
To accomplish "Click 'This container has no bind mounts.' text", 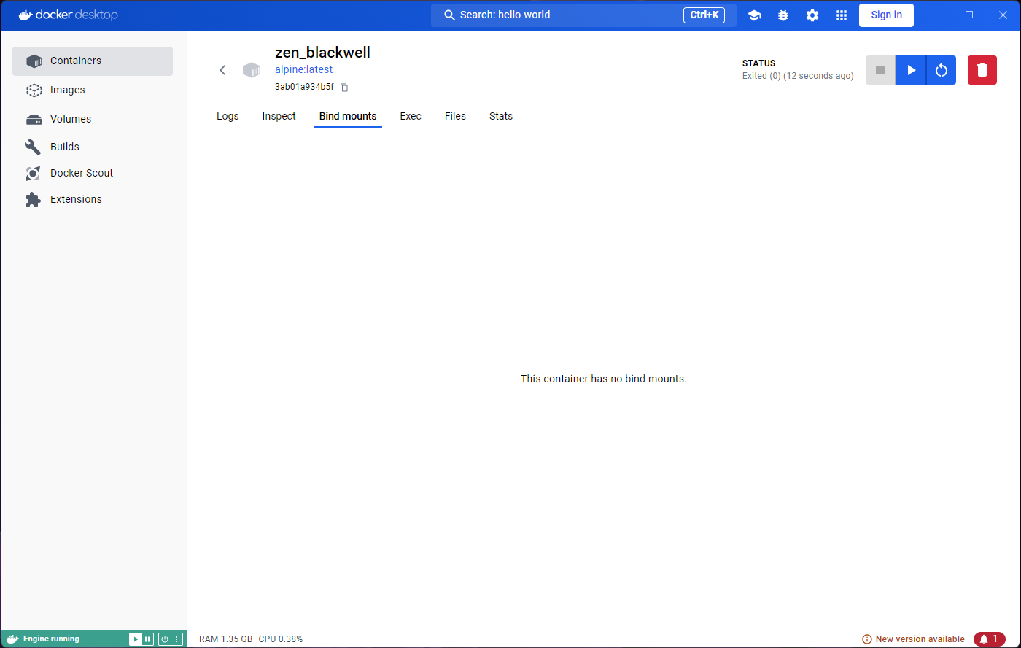I will tap(604, 379).
